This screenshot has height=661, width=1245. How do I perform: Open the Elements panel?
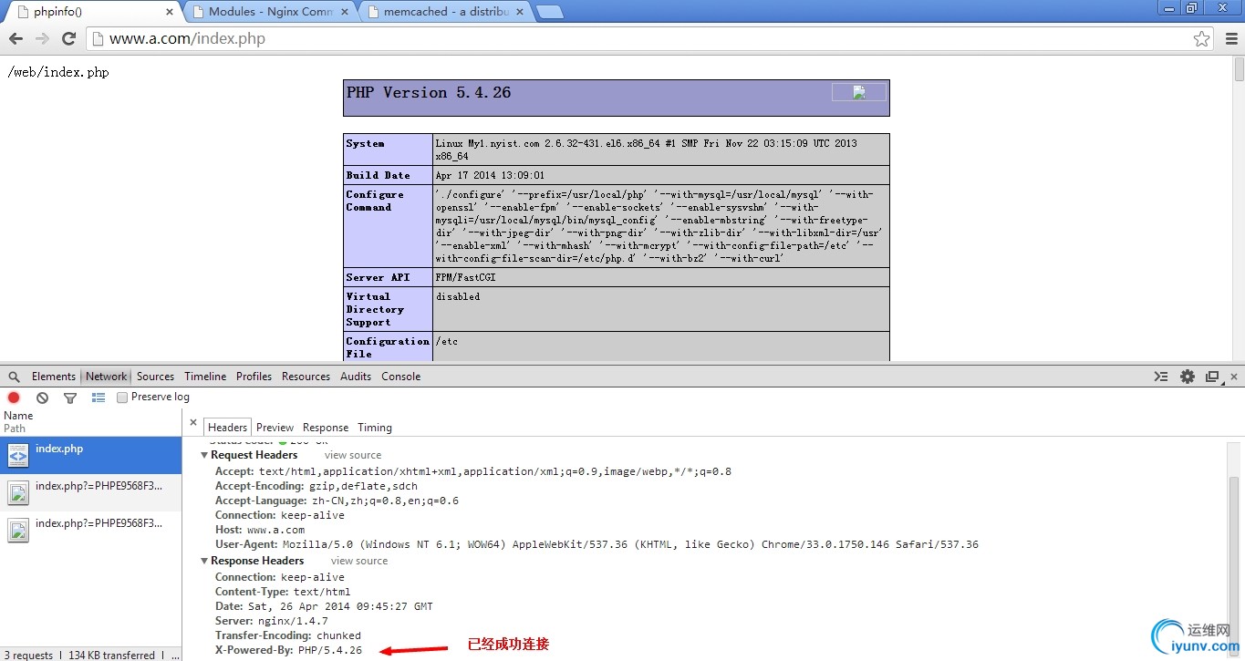click(54, 377)
